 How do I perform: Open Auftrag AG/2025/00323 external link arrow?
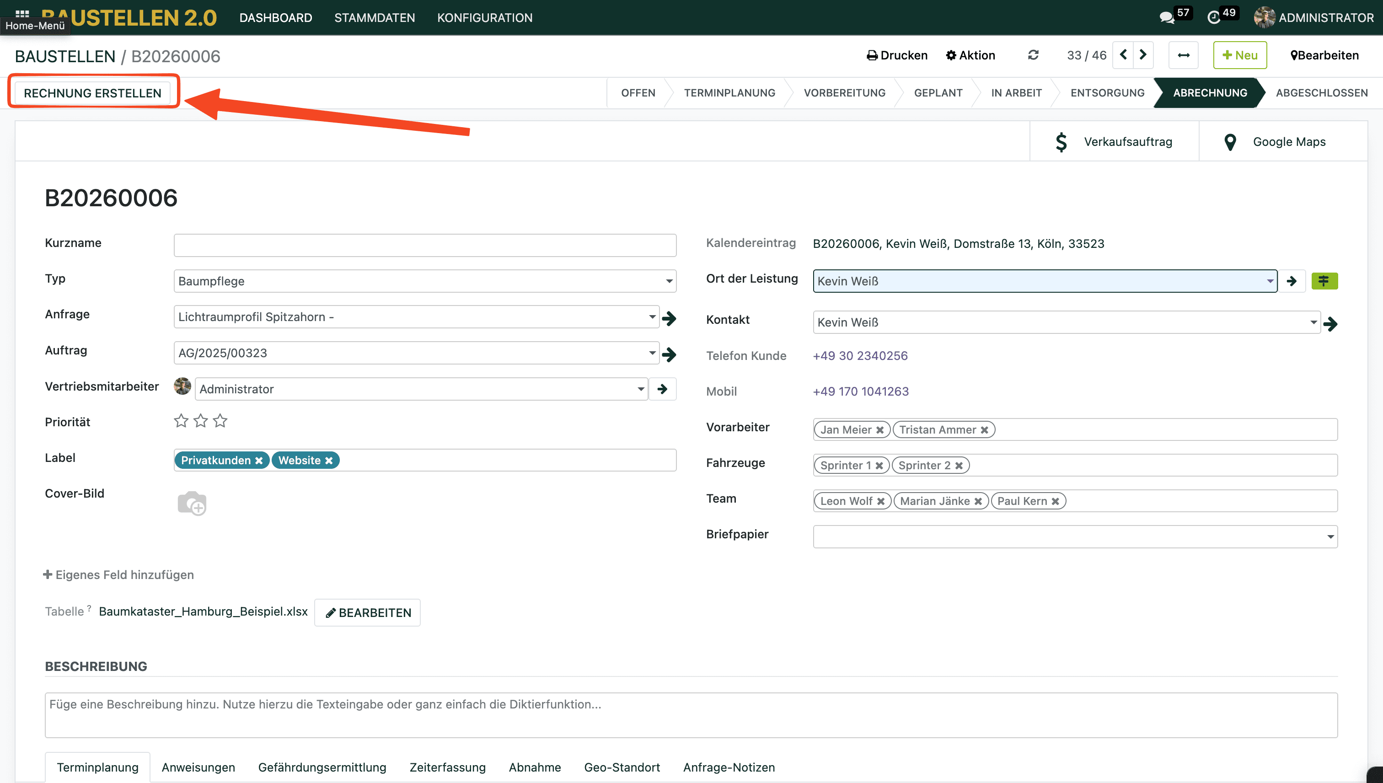point(669,354)
